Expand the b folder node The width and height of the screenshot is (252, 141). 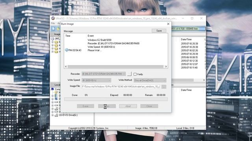52,42
